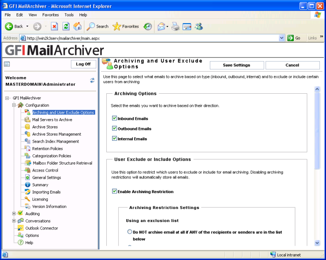326x260 pixels.
Task: Click the Forward arrow icon
Action: tap(37, 26)
